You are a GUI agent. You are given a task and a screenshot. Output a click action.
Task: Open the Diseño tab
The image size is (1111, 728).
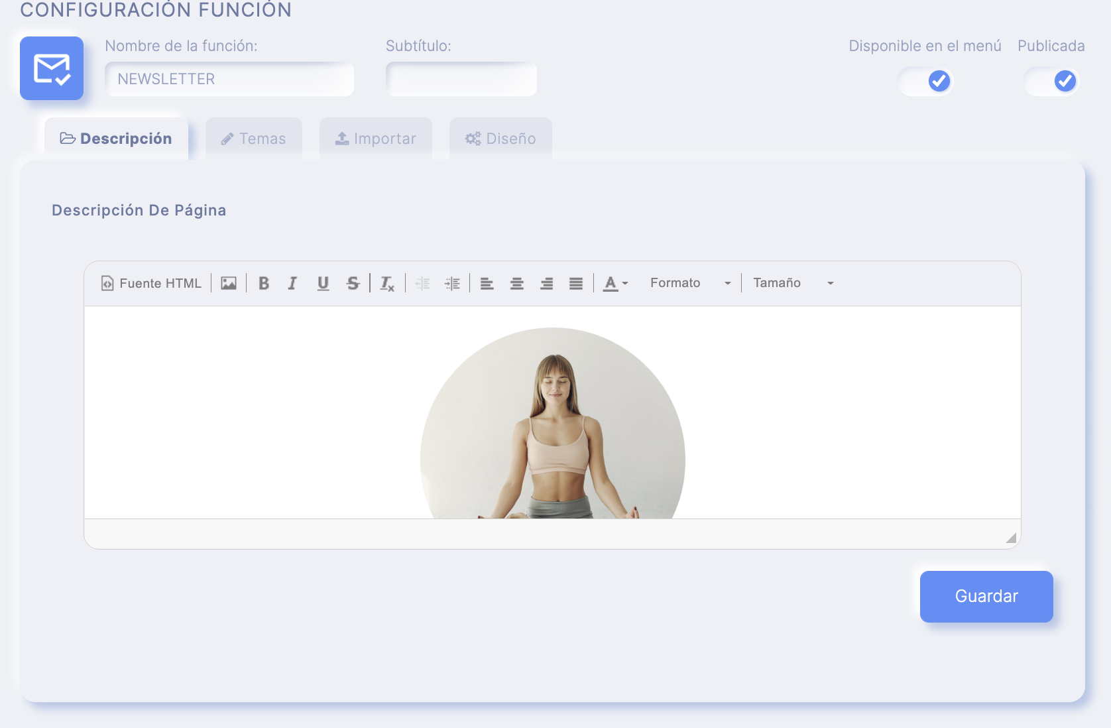click(500, 139)
